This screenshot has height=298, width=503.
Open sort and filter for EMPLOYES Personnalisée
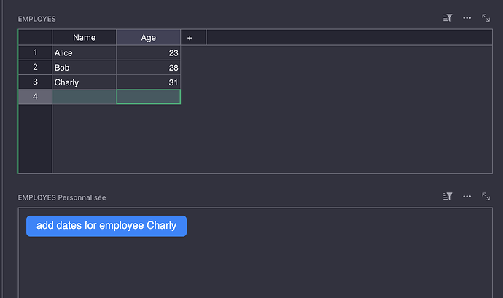[x=448, y=197]
